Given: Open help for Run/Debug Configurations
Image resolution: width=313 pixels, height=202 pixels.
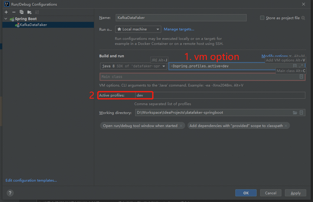Looking at the screenshot, I should pyautogui.click(x=10, y=193).
